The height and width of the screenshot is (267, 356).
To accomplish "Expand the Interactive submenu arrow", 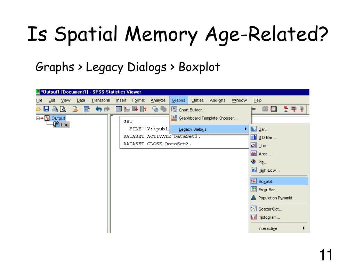I will pyautogui.click(x=304, y=228).
